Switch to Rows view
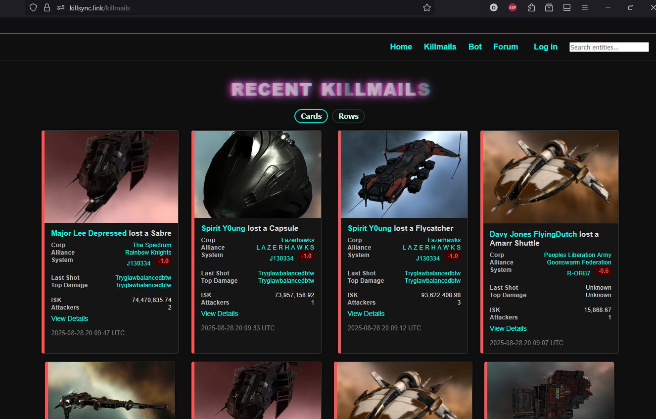Screen dimensions: 656x419 [348, 116]
